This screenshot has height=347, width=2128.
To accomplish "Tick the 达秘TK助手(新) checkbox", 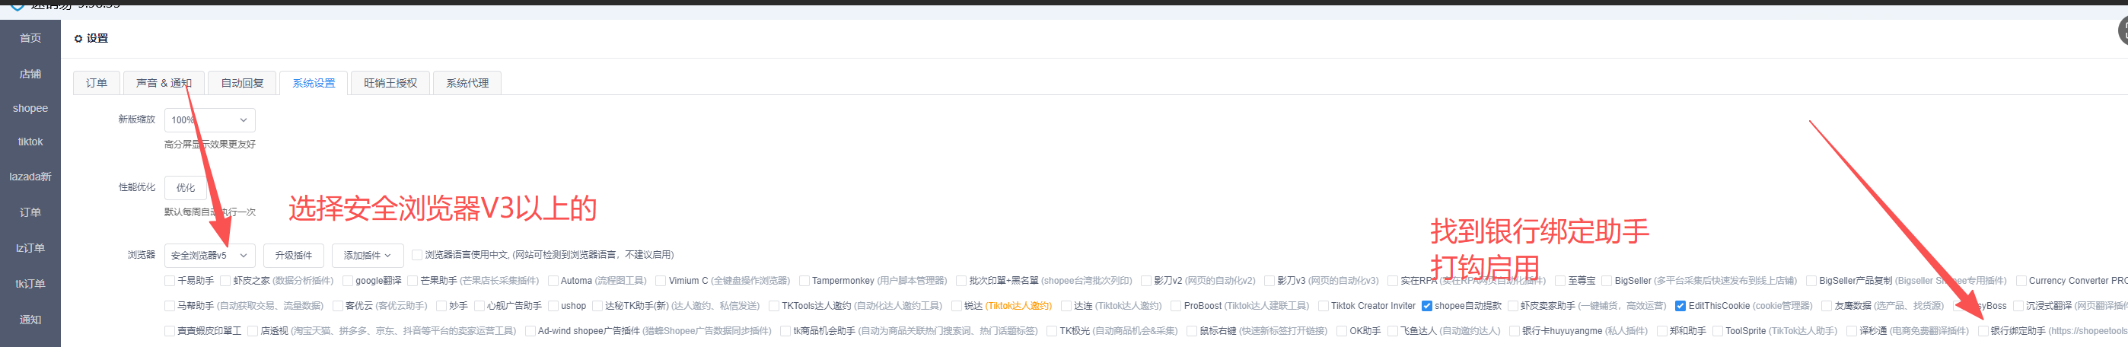I will 597,306.
